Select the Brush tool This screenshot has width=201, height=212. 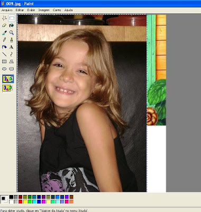(12, 40)
